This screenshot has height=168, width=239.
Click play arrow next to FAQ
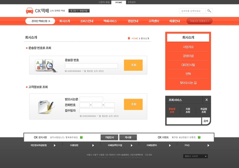click(208, 145)
